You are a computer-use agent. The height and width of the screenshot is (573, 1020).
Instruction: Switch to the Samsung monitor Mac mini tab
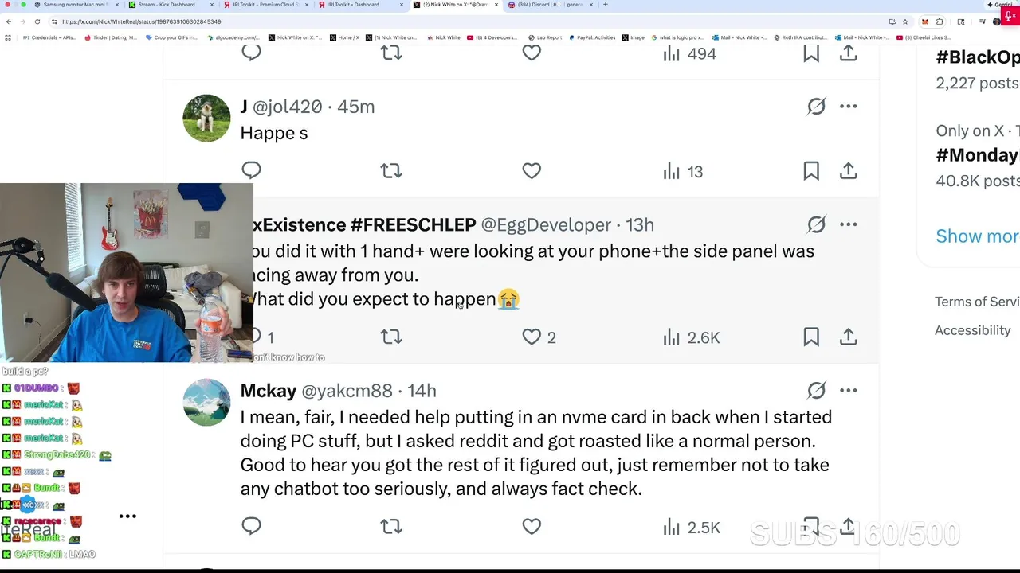click(76, 5)
